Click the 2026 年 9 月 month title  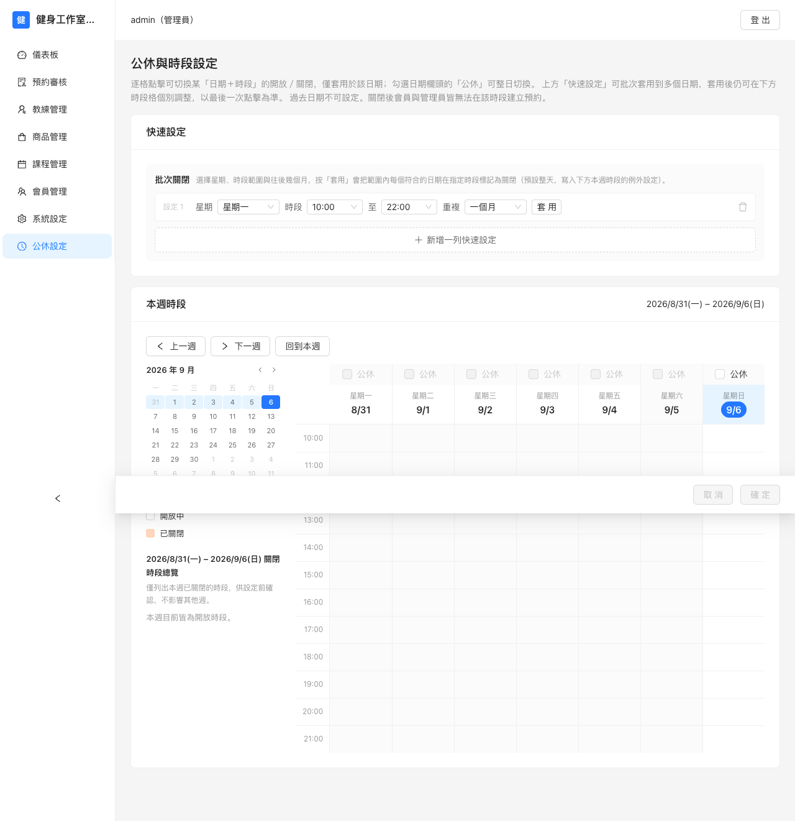[170, 370]
